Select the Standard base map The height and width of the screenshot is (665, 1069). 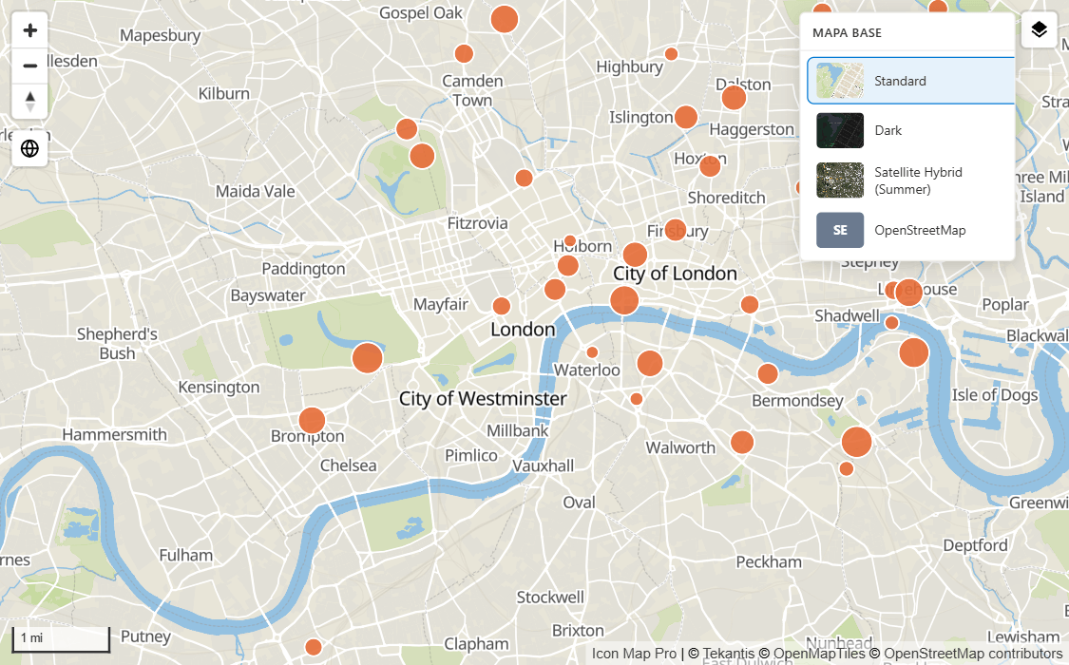click(x=911, y=81)
